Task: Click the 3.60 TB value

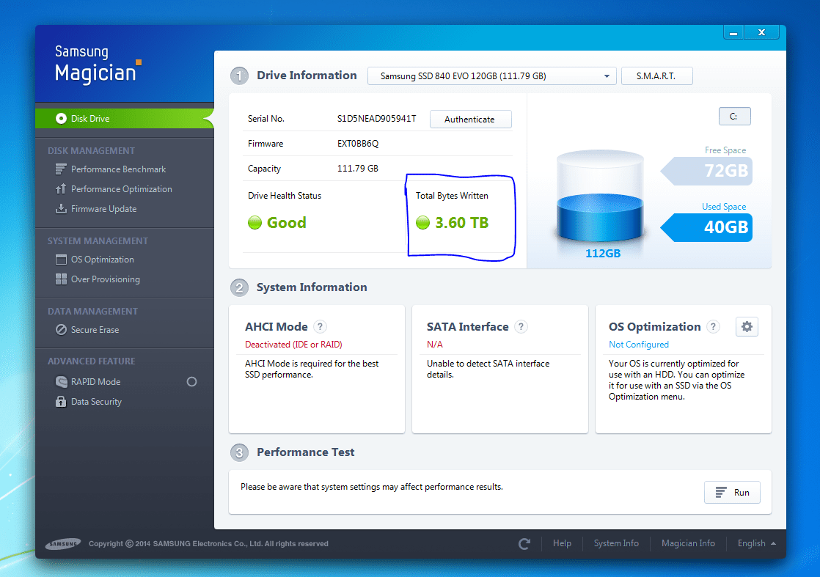Action: [x=462, y=223]
